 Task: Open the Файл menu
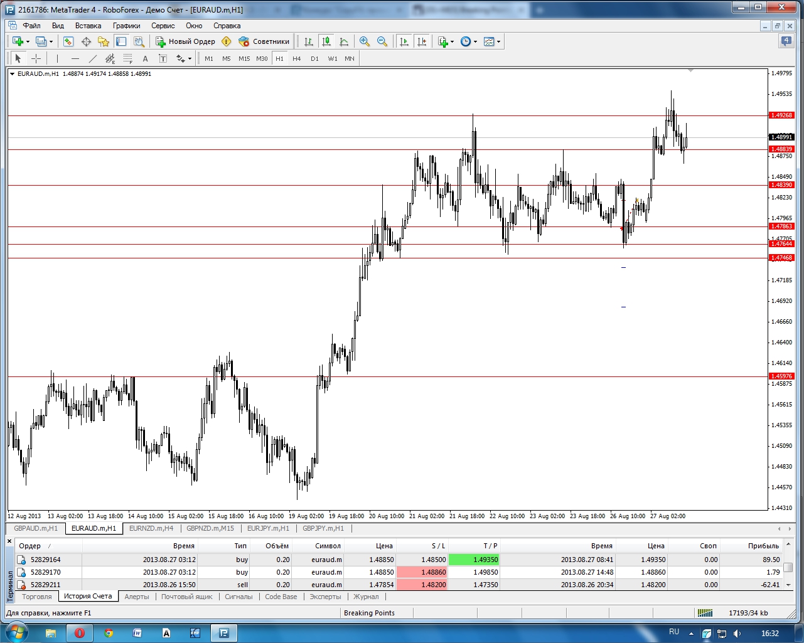(x=31, y=26)
